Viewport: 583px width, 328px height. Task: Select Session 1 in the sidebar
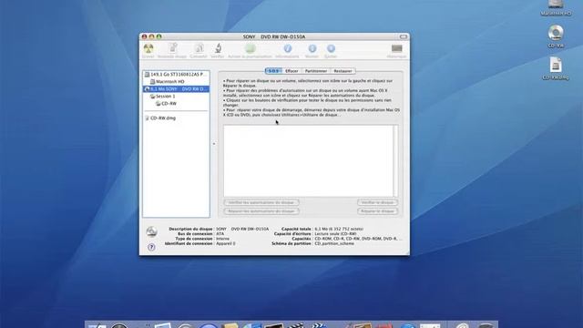(176, 97)
